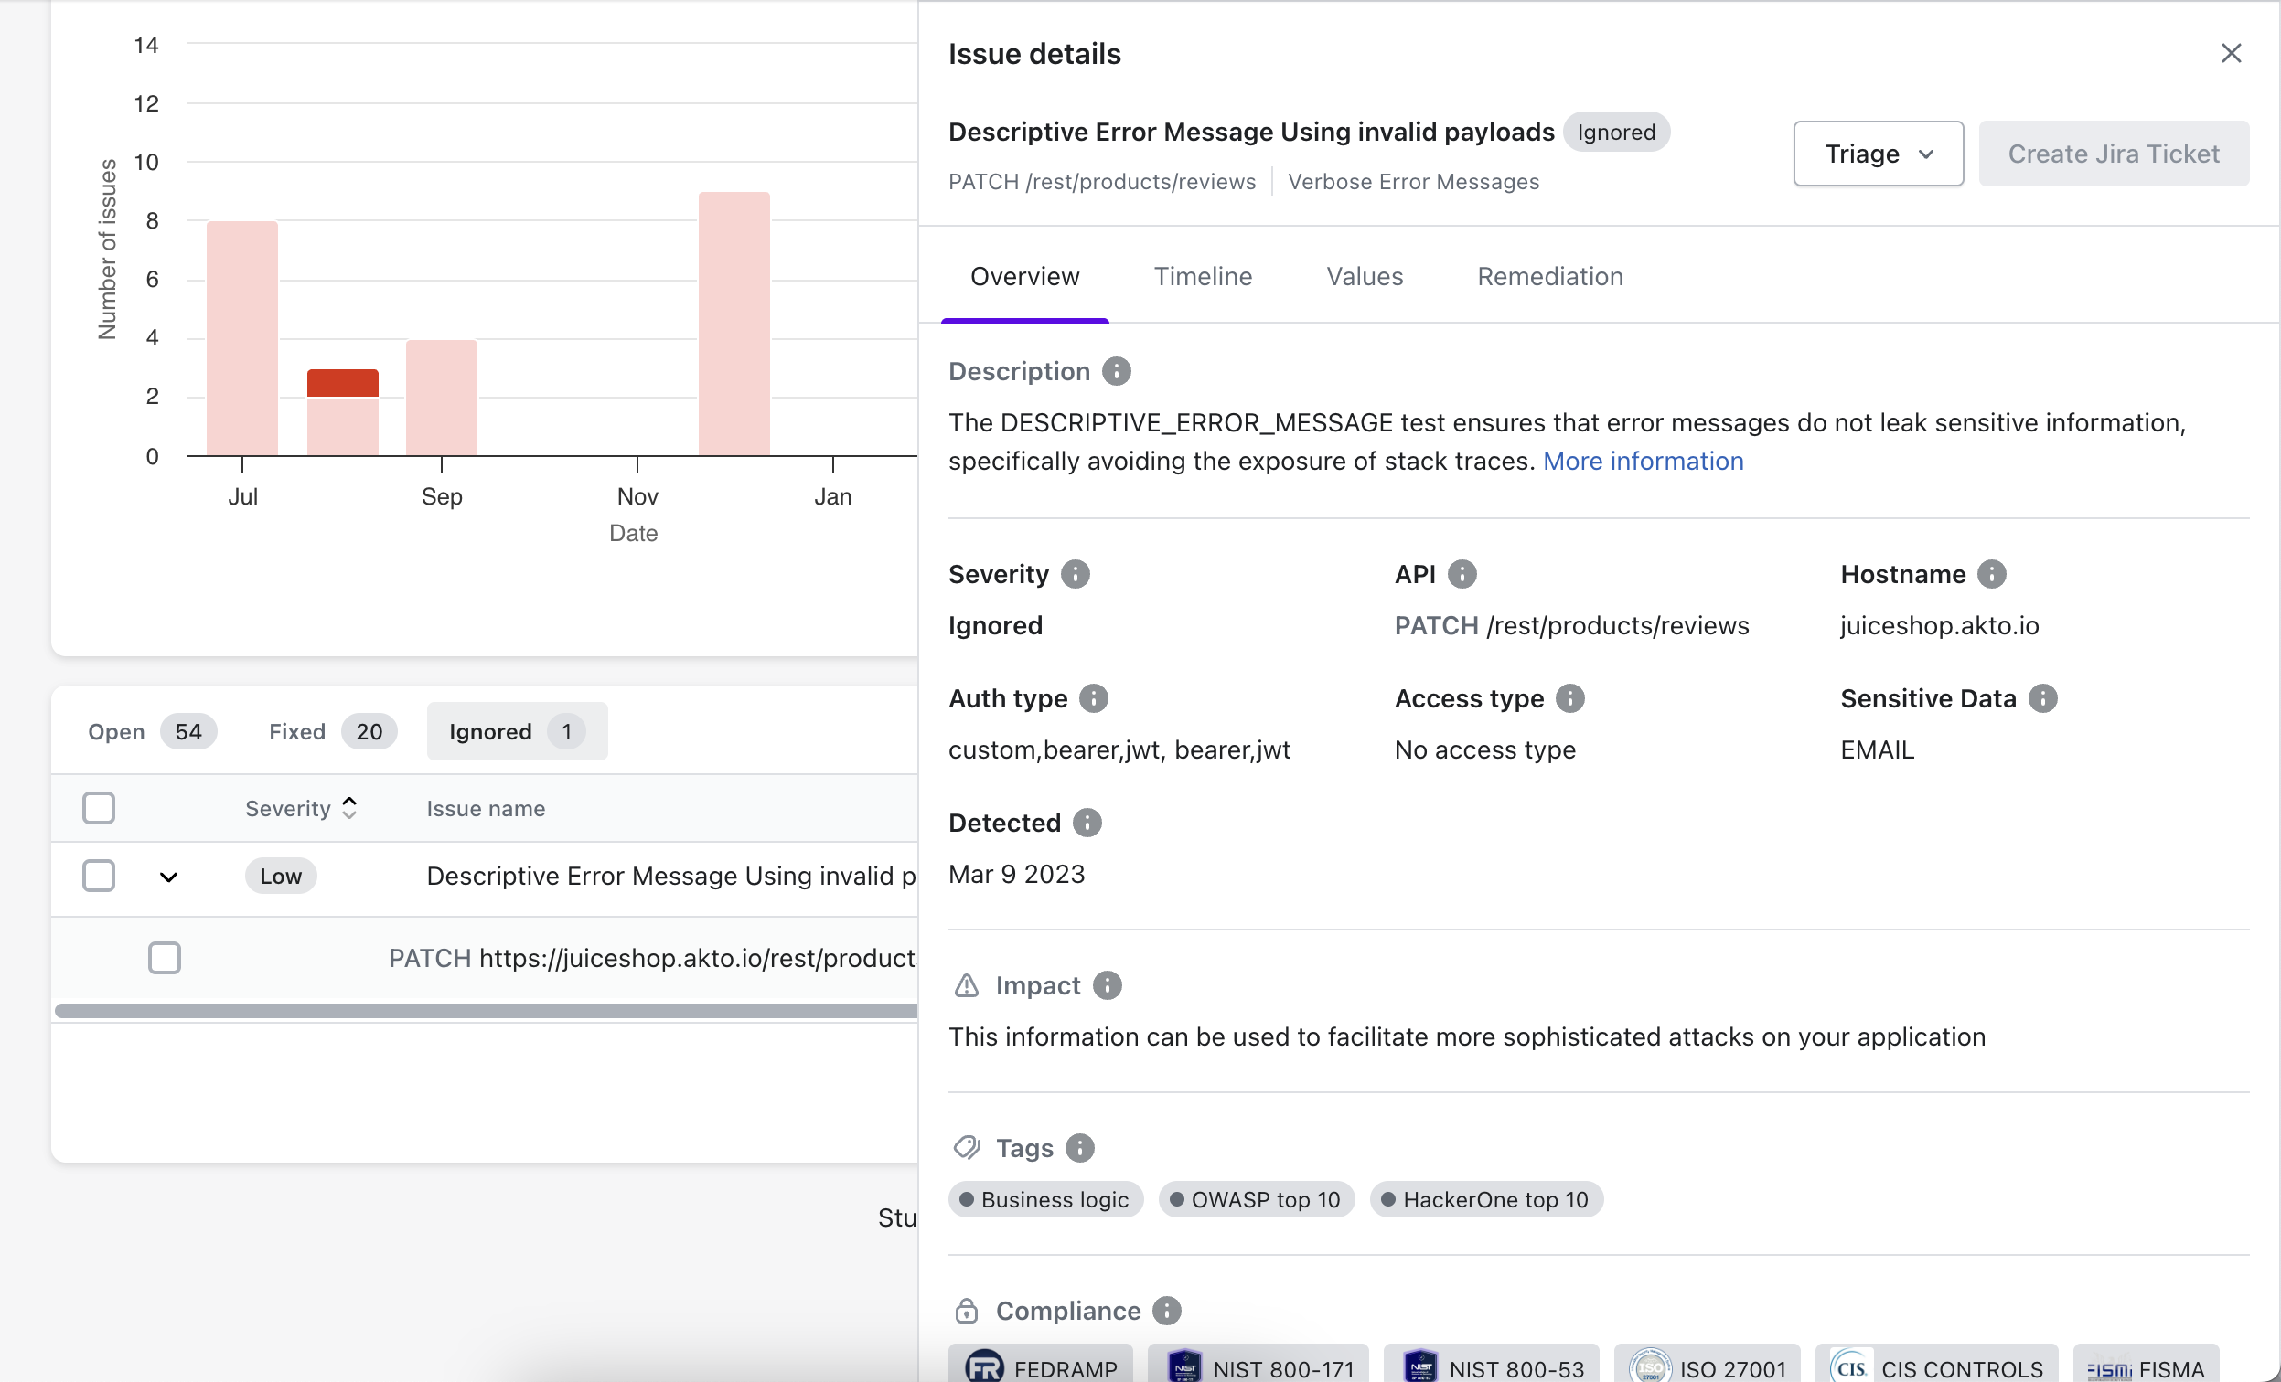Click the info icon beside Hostname
2281x1382 pixels.
coord(1991,574)
